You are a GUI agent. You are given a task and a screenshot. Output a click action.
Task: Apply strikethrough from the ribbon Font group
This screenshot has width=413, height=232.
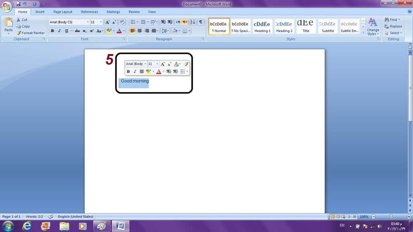pos(77,31)
